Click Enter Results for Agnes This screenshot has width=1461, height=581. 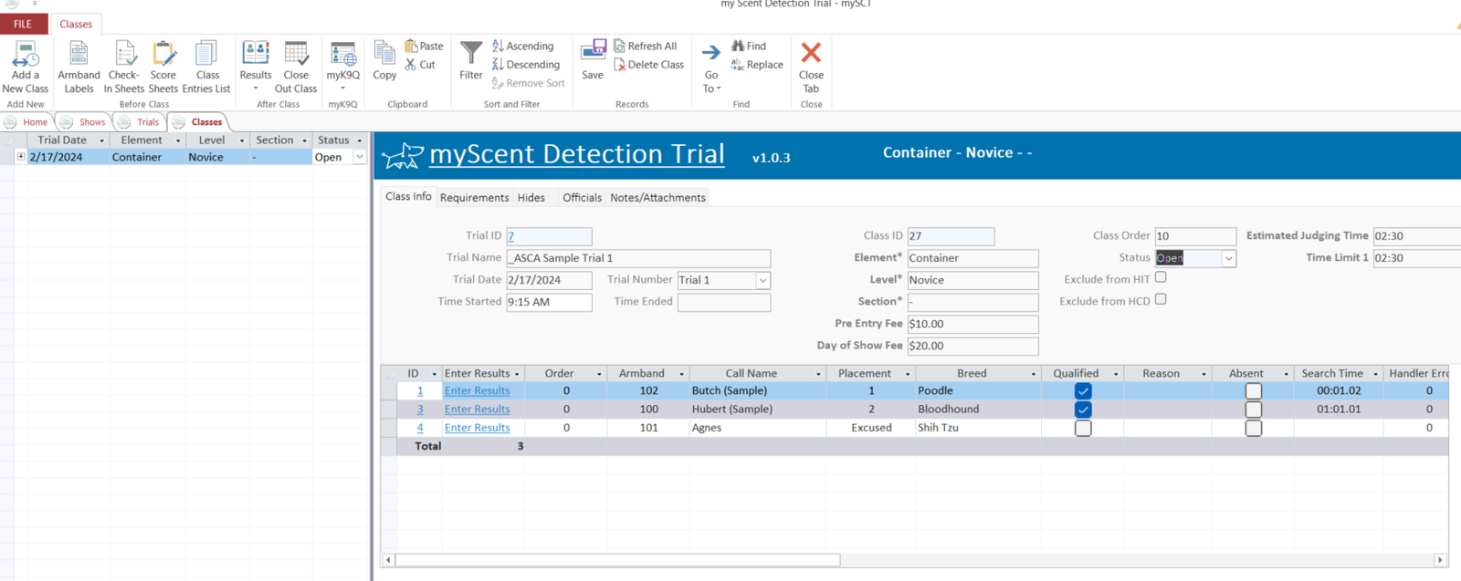(x=478, y=428)
